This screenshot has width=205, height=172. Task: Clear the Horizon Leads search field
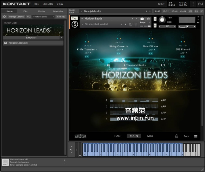[x=53, y=17]
